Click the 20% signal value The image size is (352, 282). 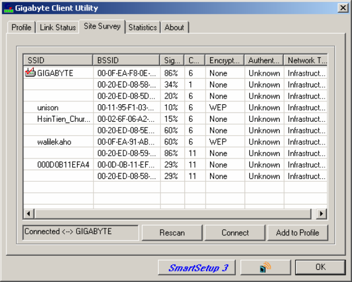point(171,96)
